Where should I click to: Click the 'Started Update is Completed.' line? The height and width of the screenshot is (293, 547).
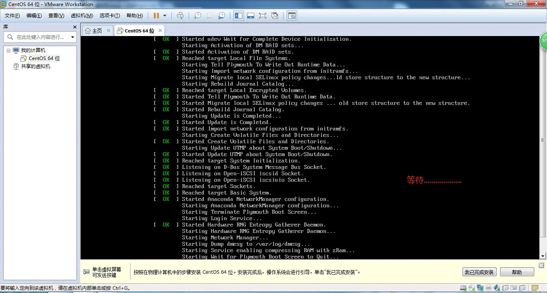pos(227,122)
